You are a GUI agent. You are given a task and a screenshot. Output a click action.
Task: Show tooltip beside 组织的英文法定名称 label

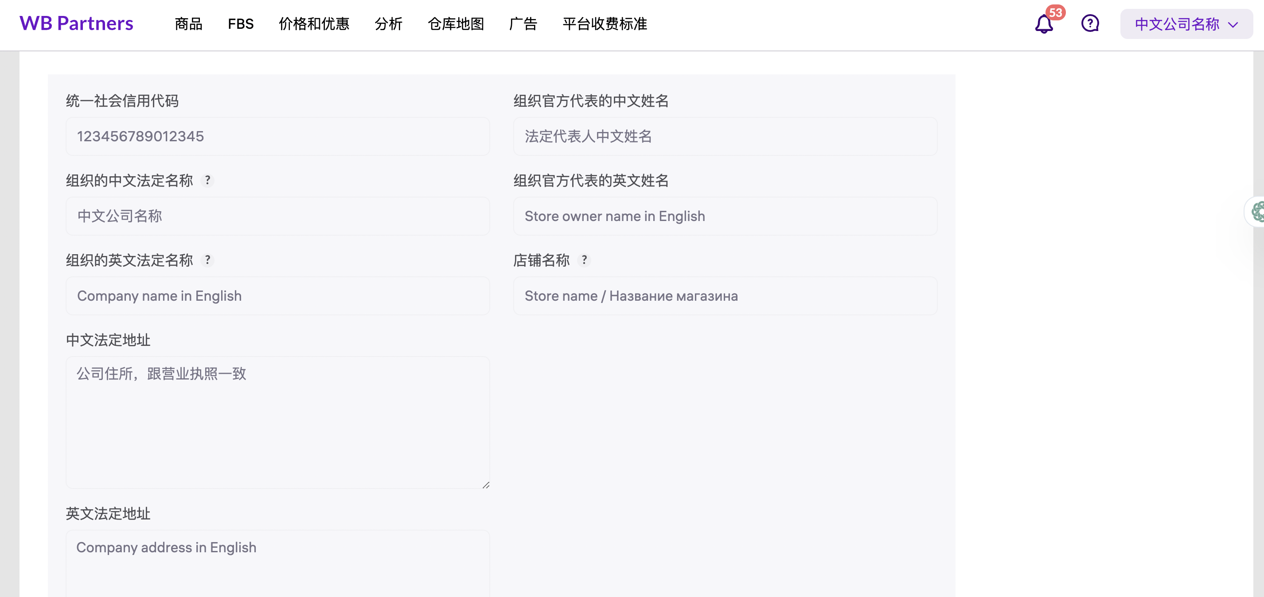pos(208,260)
